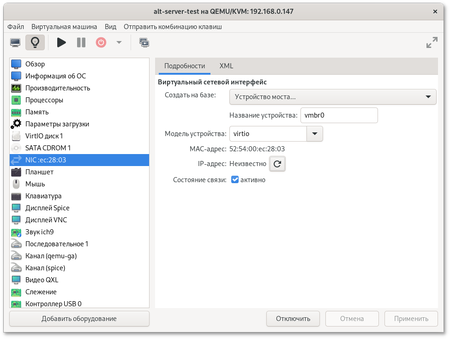Open the device model virtio dropdown
Viewport: 450px width, 339px height.
pyautogui.click(x=314, y=134)
